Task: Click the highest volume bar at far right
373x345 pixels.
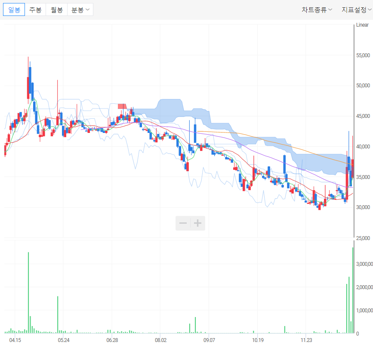Action: tap(353, 290)
